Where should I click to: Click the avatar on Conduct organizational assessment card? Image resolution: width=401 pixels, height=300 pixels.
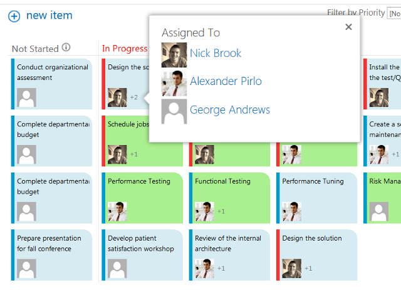[26, 97]
